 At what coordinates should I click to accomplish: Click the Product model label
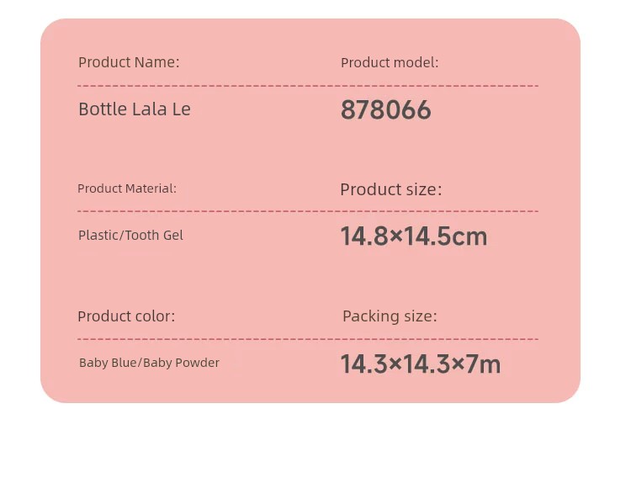click(x=390, y=63)
